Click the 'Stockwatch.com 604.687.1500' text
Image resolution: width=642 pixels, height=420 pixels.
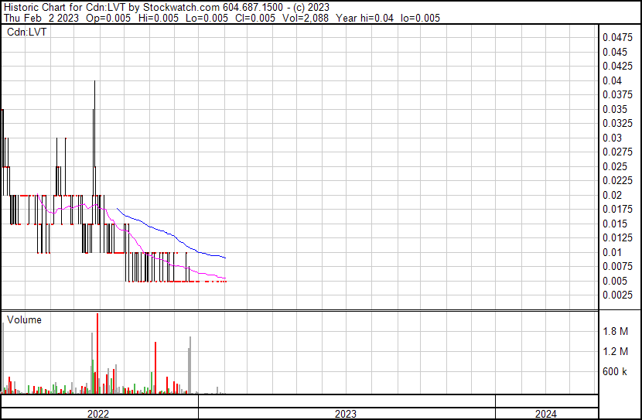(213, 8)
